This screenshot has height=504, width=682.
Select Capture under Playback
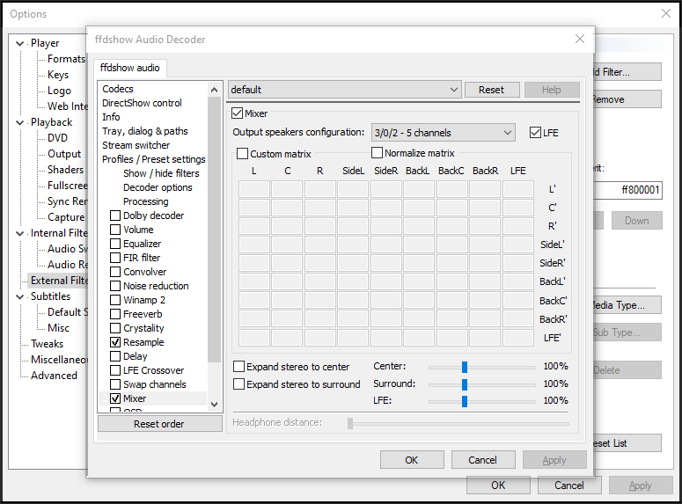coord(66,217)
